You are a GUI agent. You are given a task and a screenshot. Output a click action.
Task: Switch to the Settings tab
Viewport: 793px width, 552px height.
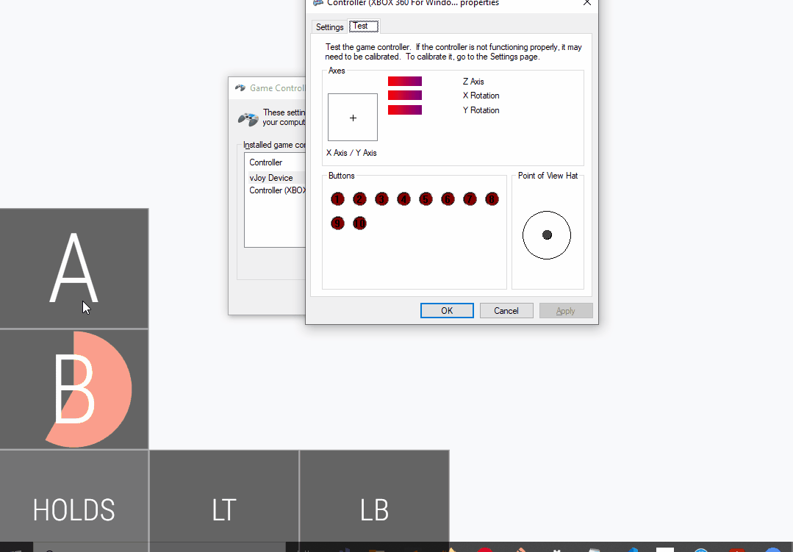click(x=329, y=27)
